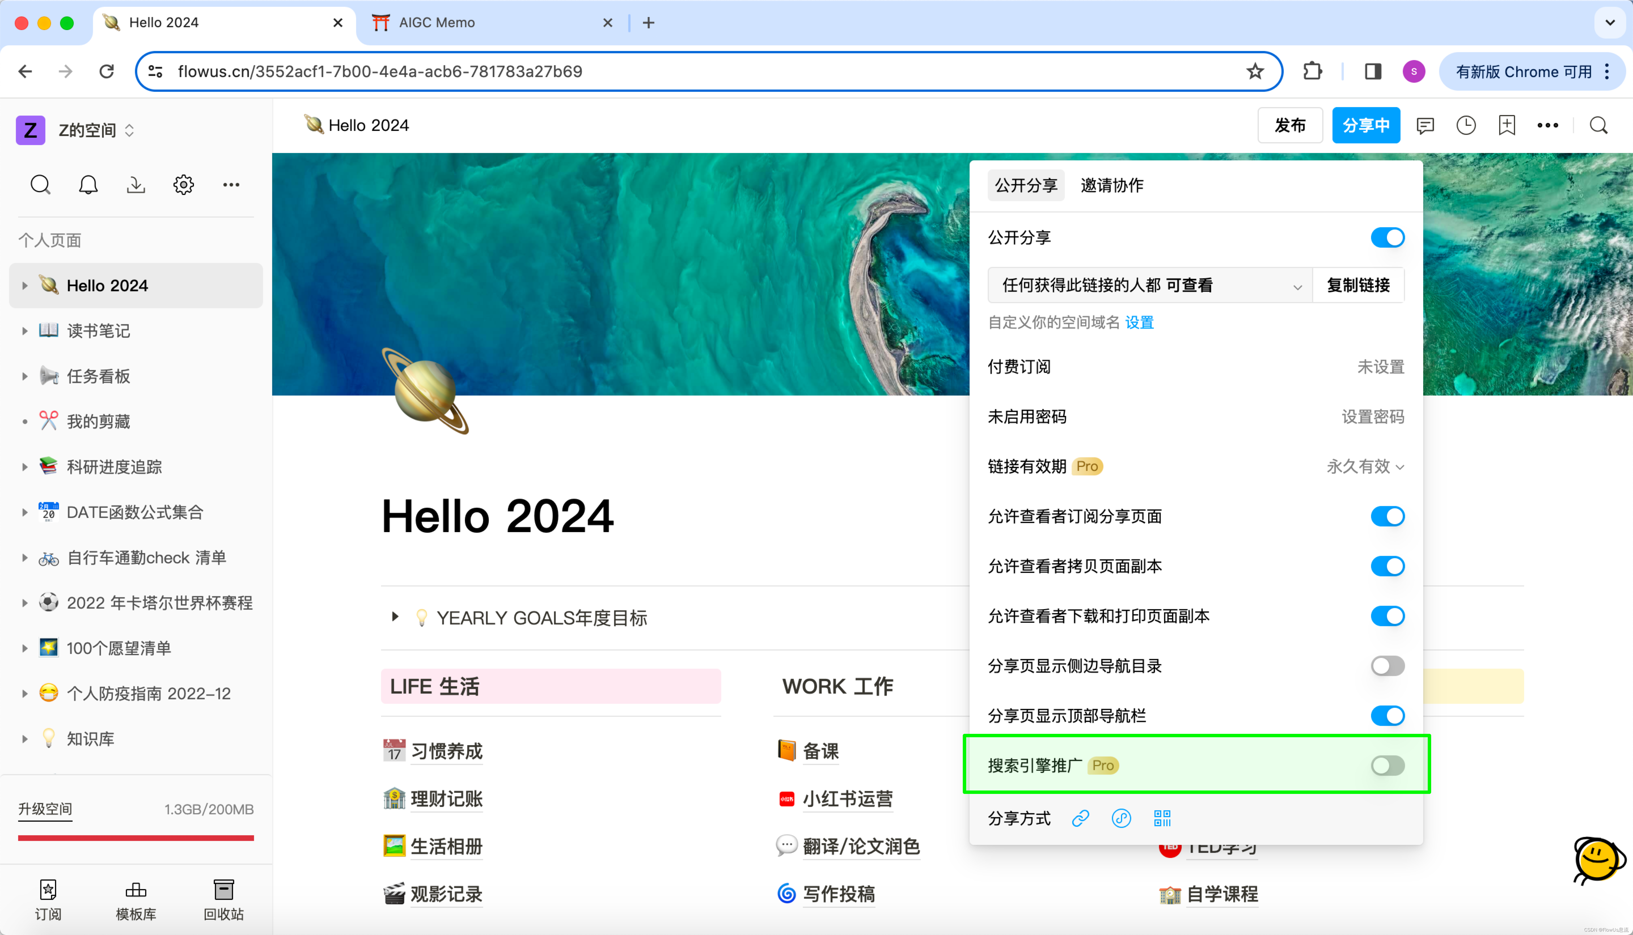Image resolution: width=1633 pixels, height=935 pixels.
Task: Enable 分享页显示侧边导航目录 toggle
Action: [x=1387, y=666]
